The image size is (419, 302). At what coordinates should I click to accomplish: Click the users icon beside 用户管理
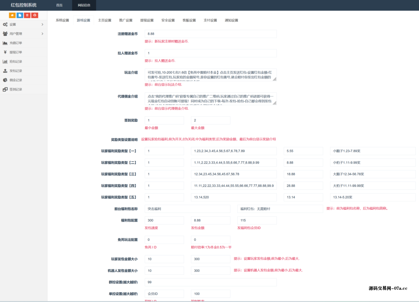coord(5,34)
